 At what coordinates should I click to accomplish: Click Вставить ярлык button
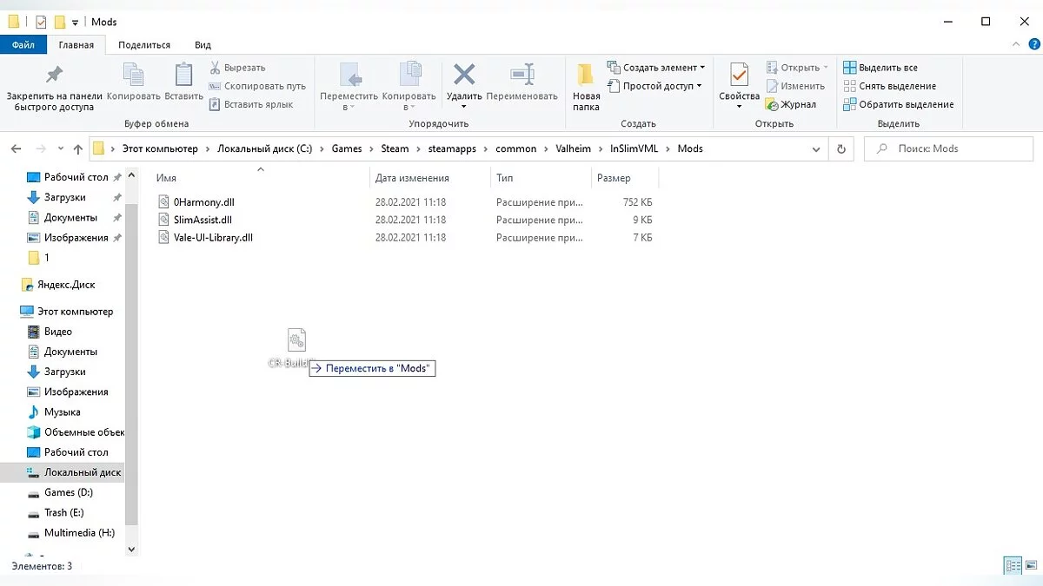[x=251, y=104]
